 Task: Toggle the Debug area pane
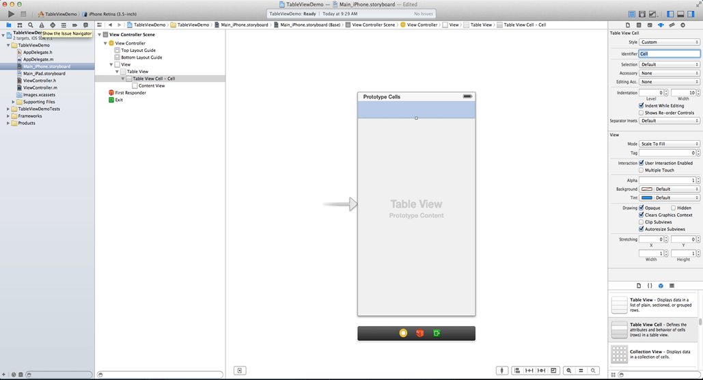click(x=680, y=14)
